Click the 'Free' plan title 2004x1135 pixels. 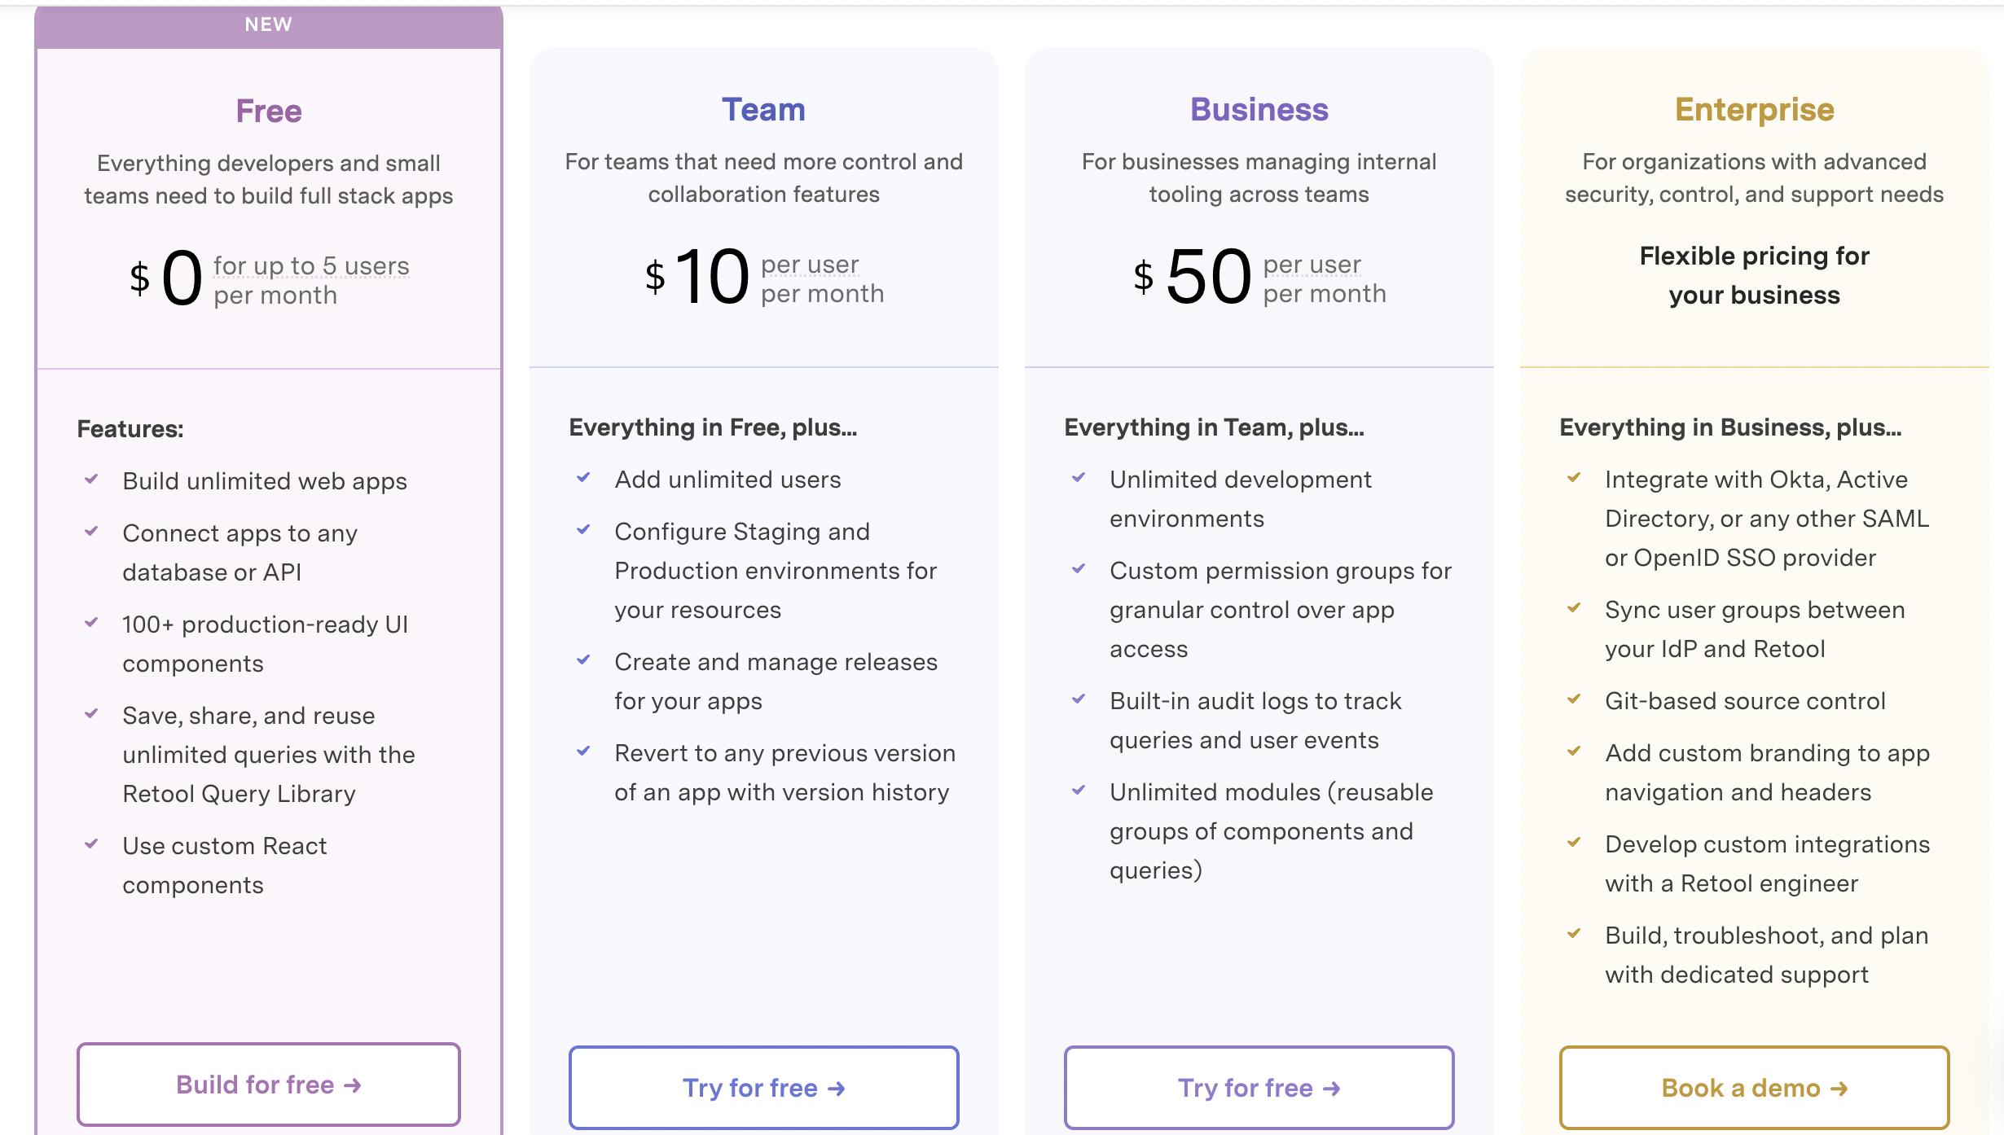pyautogui.click(x=269, y=111)
